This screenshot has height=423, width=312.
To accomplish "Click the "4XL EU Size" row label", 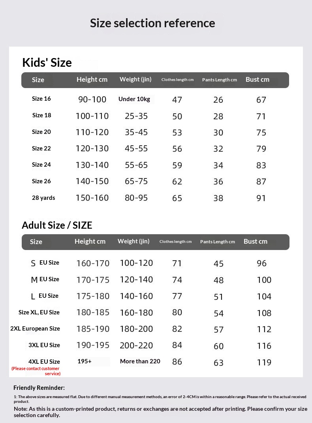I will click(44, 361).
